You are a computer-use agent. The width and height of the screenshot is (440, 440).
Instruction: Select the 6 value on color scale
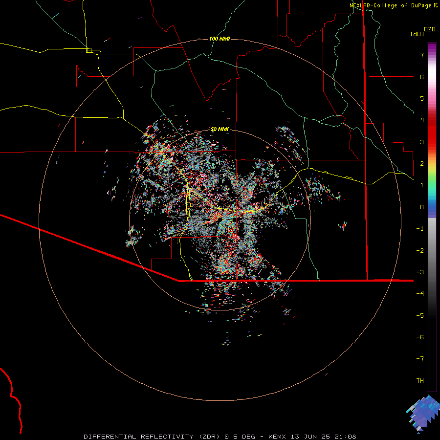click(x=422, y=77)
